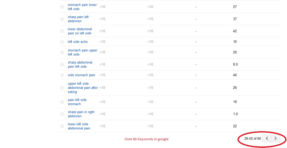Open 'pain left side stomach' keyword link
Image resolution: width=287 pixels, height=148 pixels.
(x=77, y=102)
